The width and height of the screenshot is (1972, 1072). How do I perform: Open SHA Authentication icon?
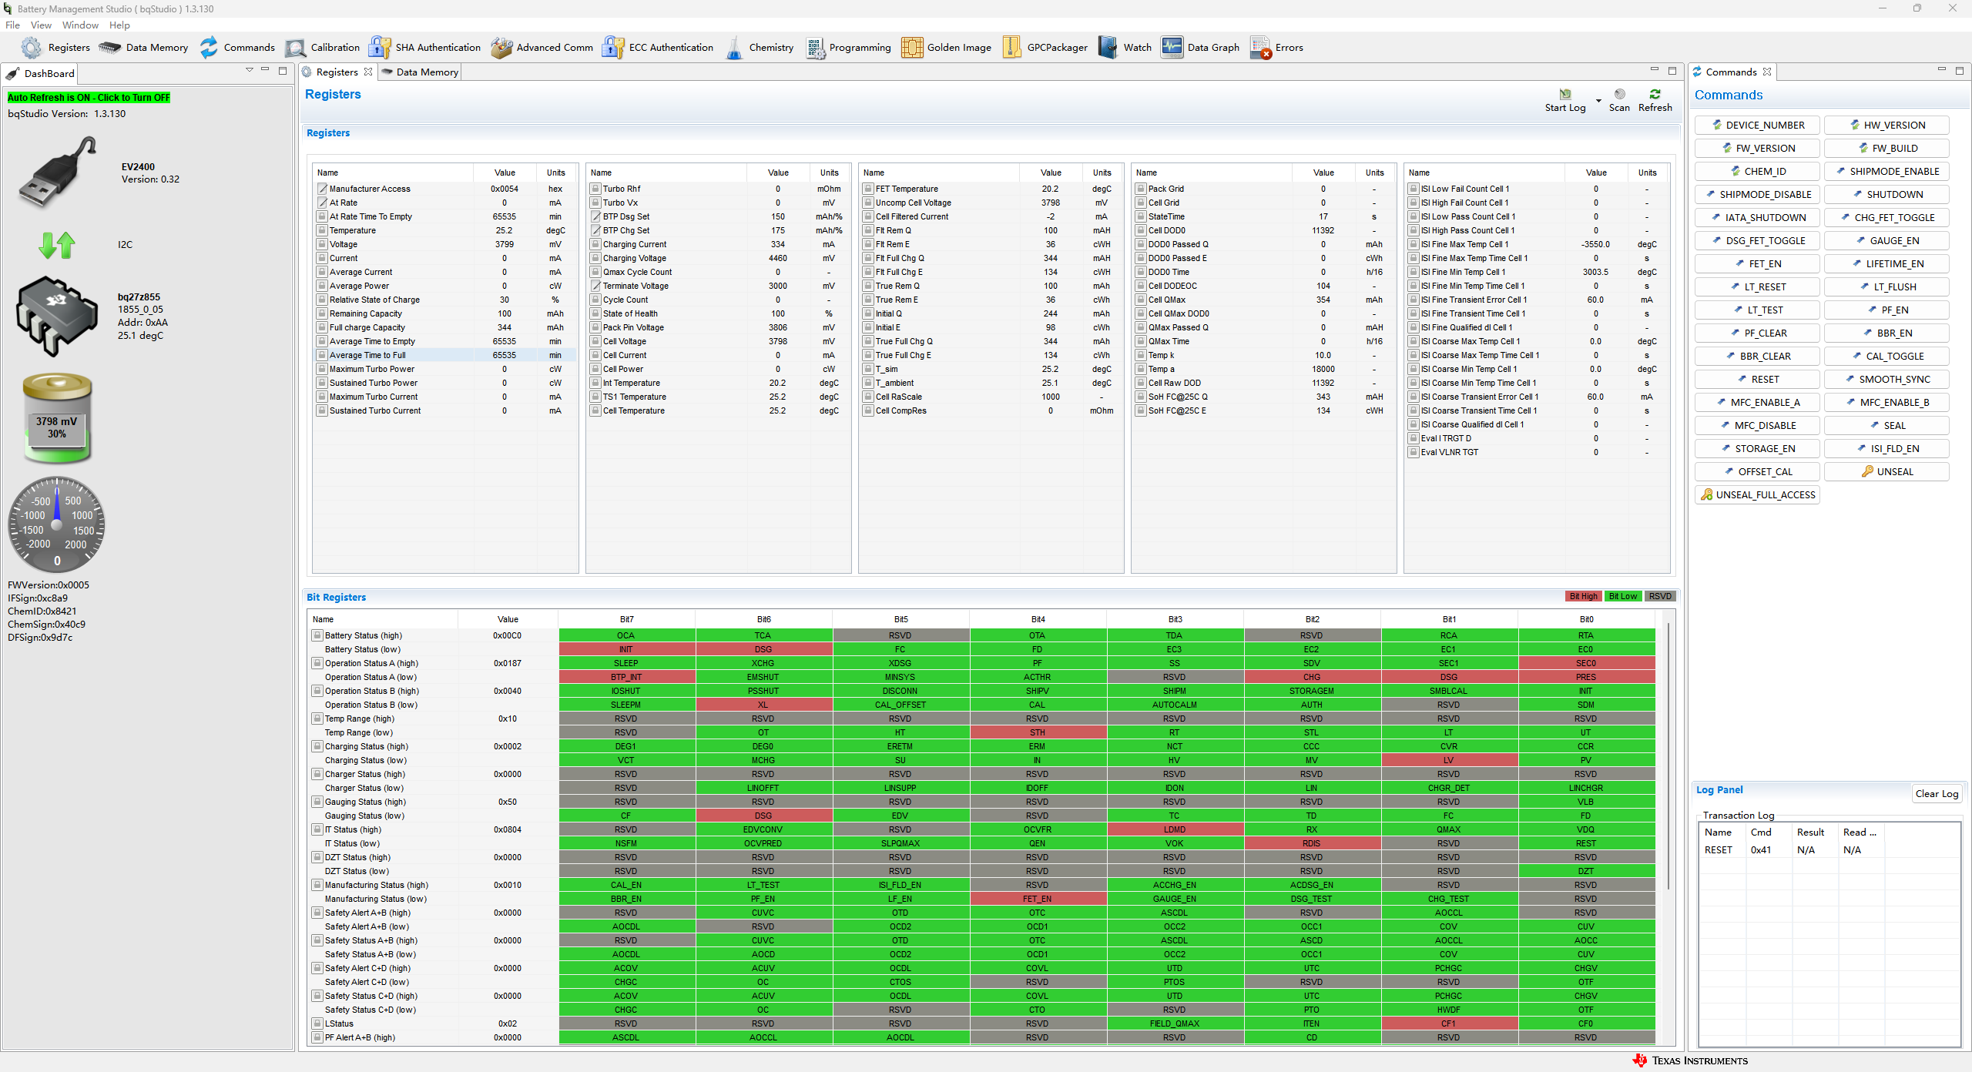tap(380, 48)
